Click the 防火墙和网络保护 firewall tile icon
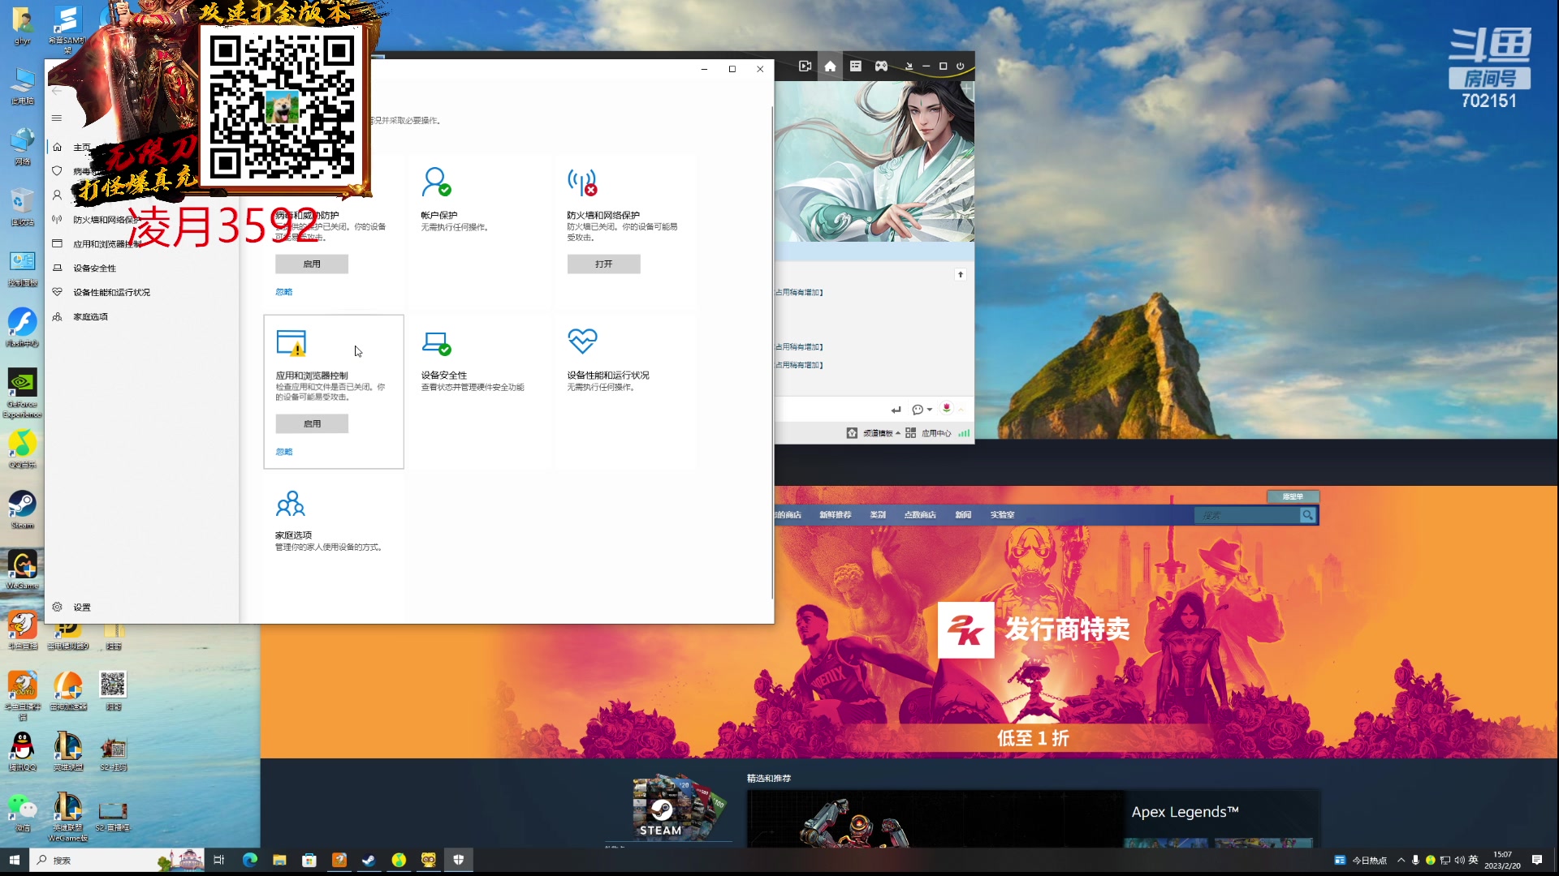 582,182
